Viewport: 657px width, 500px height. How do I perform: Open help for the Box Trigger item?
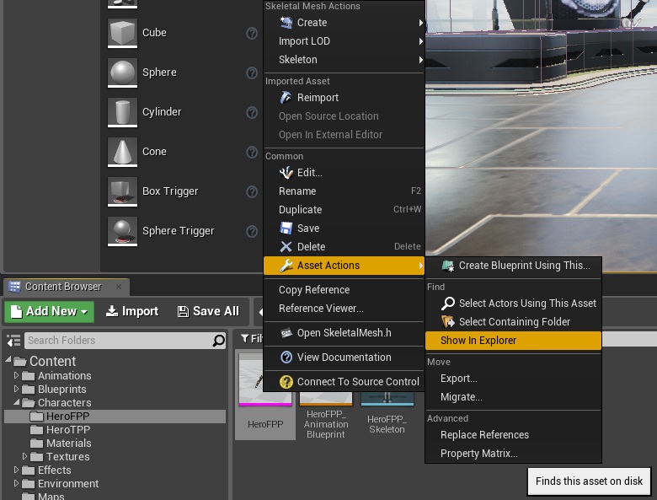(x=252, y=191)
